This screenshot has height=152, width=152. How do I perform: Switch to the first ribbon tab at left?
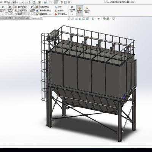(x=6, y=18)
